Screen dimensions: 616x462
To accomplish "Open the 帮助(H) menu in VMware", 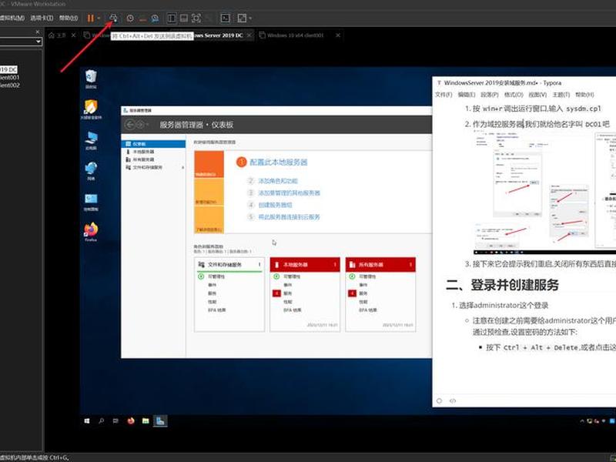I will (x=69, y=18).
